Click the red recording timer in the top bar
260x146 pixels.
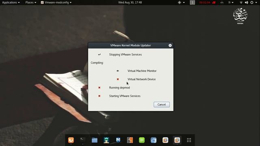(x=205, y=2)
